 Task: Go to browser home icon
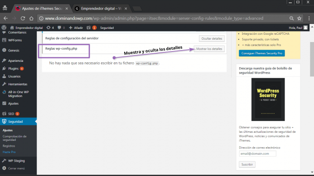pos(31,19)
